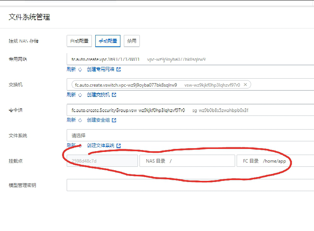
Task: Select the 自动配置 option
Action: 79,41
